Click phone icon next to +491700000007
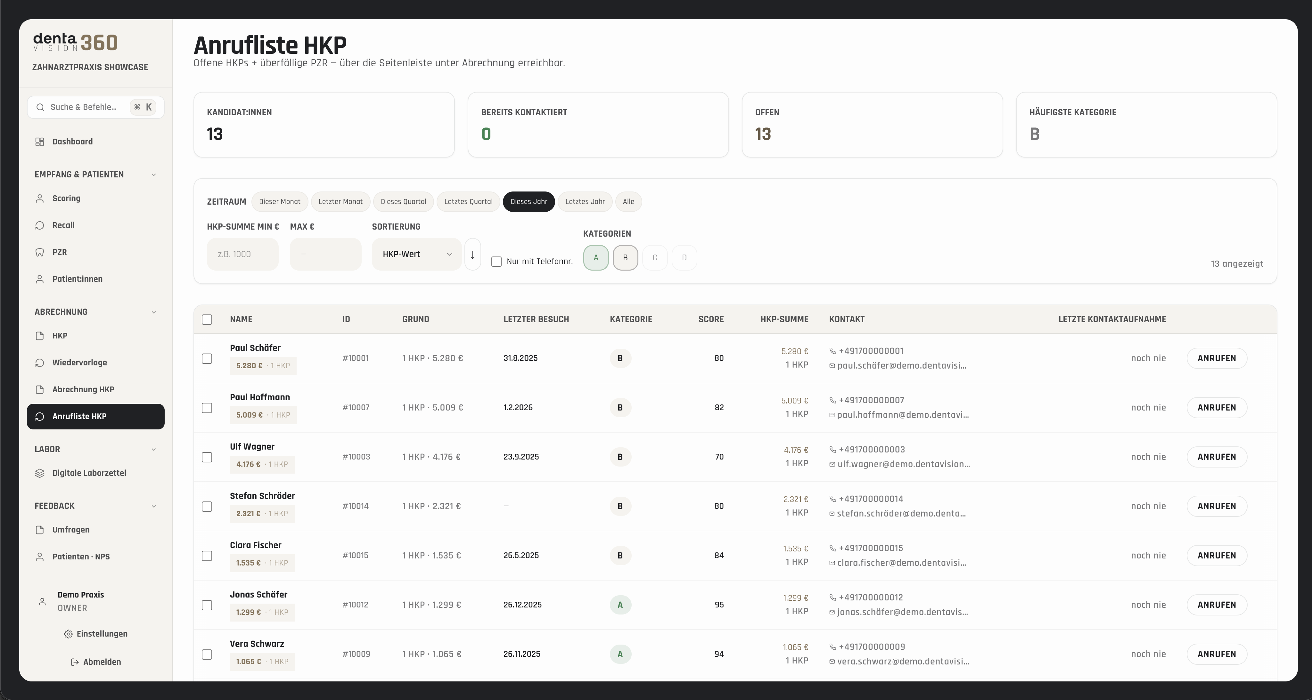The image size is (1312, 700). [x=833, y=400]
